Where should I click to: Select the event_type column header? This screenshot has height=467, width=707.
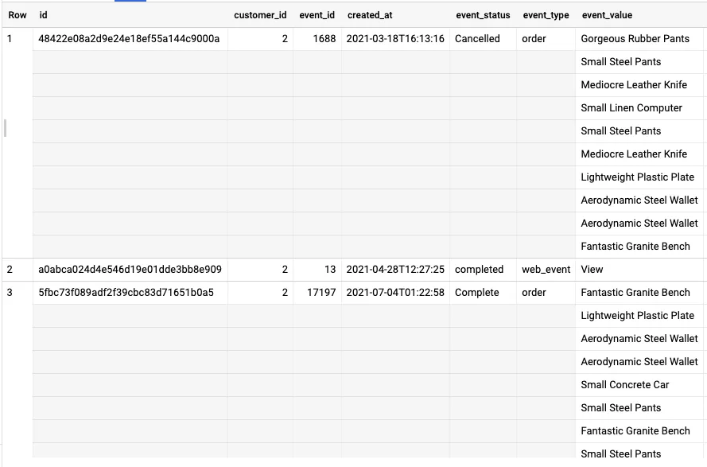(x=546, y=15)
